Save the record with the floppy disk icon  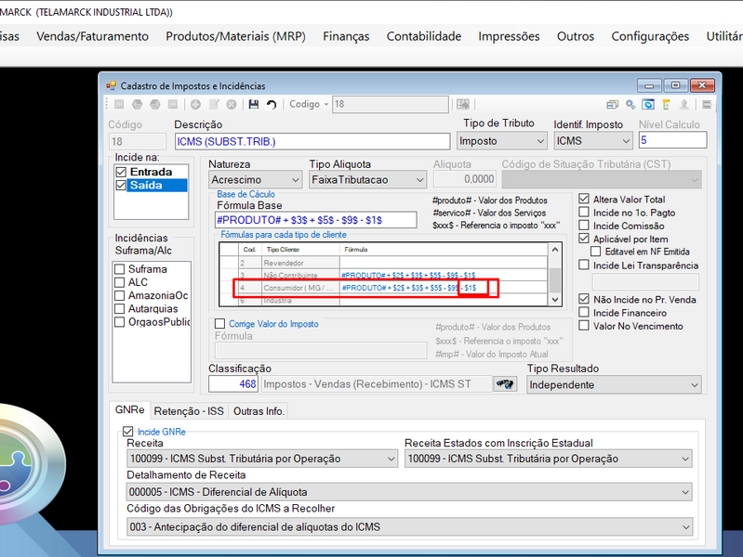(x=254, y=104)
